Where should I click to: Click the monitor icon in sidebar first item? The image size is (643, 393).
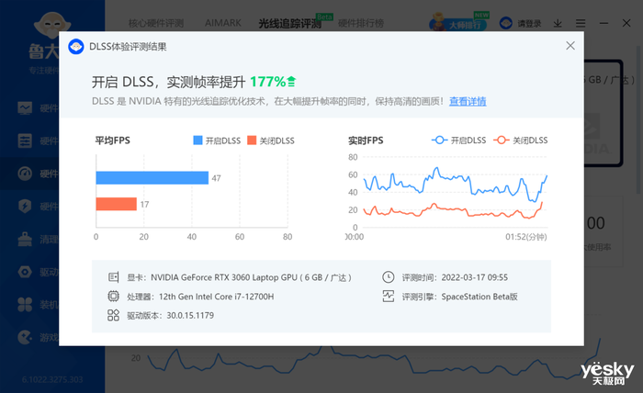(x=25, y=108)
